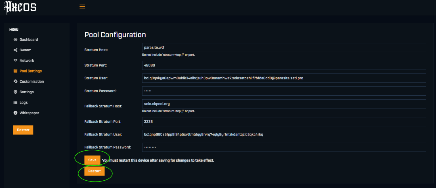Click the Pool Settings server icon
The width and height of the screenshot is (436, 188).
15,71
